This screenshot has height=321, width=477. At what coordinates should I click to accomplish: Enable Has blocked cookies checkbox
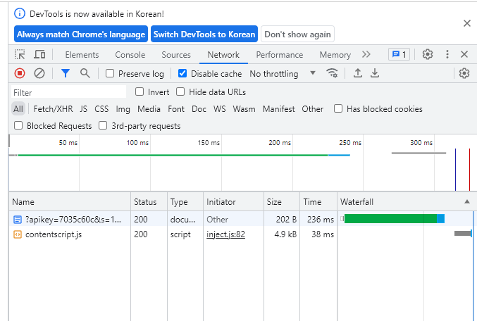click(338, 108)
